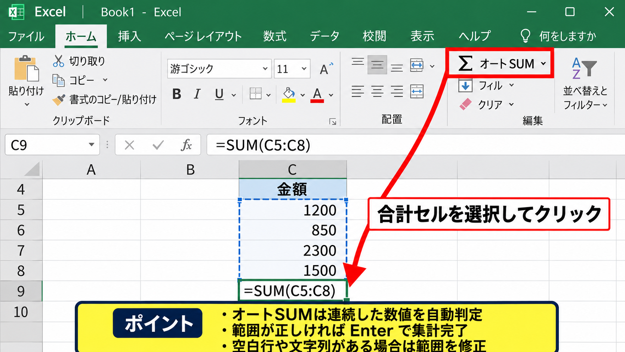Open the font color dropdown arrow
Viewport: 625px width, 352px height.
[x=331, y=95]
